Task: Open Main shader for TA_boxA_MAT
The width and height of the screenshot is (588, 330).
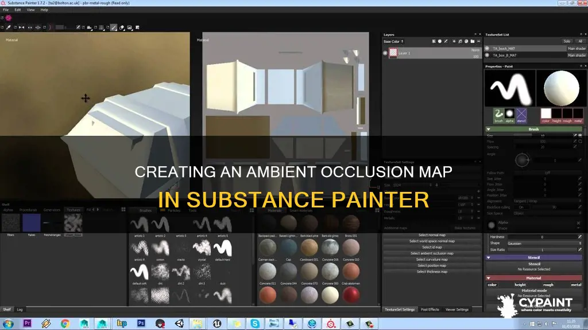Action: pyautogui.click(x=577, y=48)
